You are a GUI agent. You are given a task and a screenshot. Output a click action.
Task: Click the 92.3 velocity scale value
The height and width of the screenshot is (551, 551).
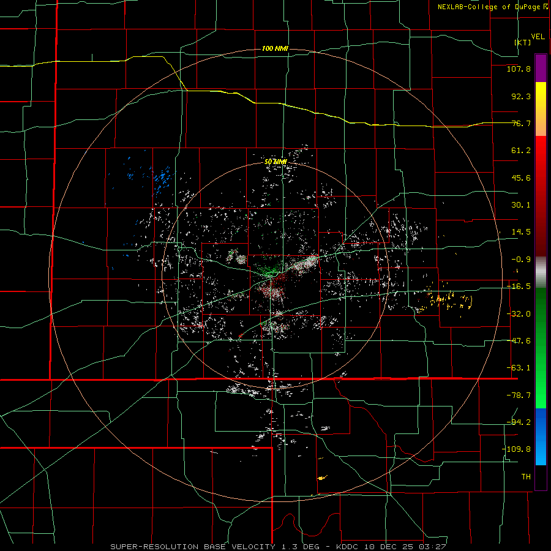click(521, 96)
